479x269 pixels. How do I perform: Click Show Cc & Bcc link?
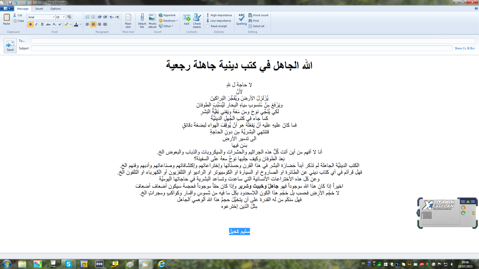tap(465, 48)
